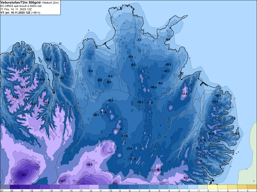Click the -9.9 temperature label
The image size is (257, 192).
99,80
